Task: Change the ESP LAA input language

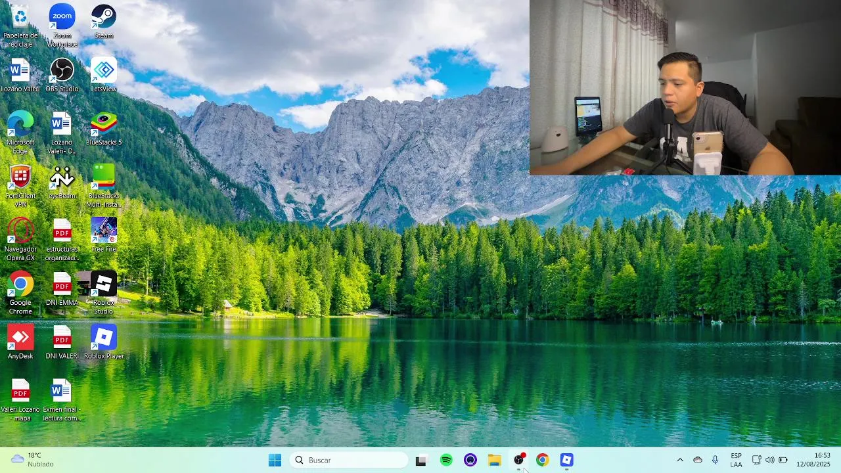Action: point(737,460)
